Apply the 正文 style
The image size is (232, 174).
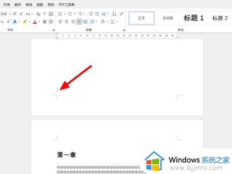[x=142, y=18]
